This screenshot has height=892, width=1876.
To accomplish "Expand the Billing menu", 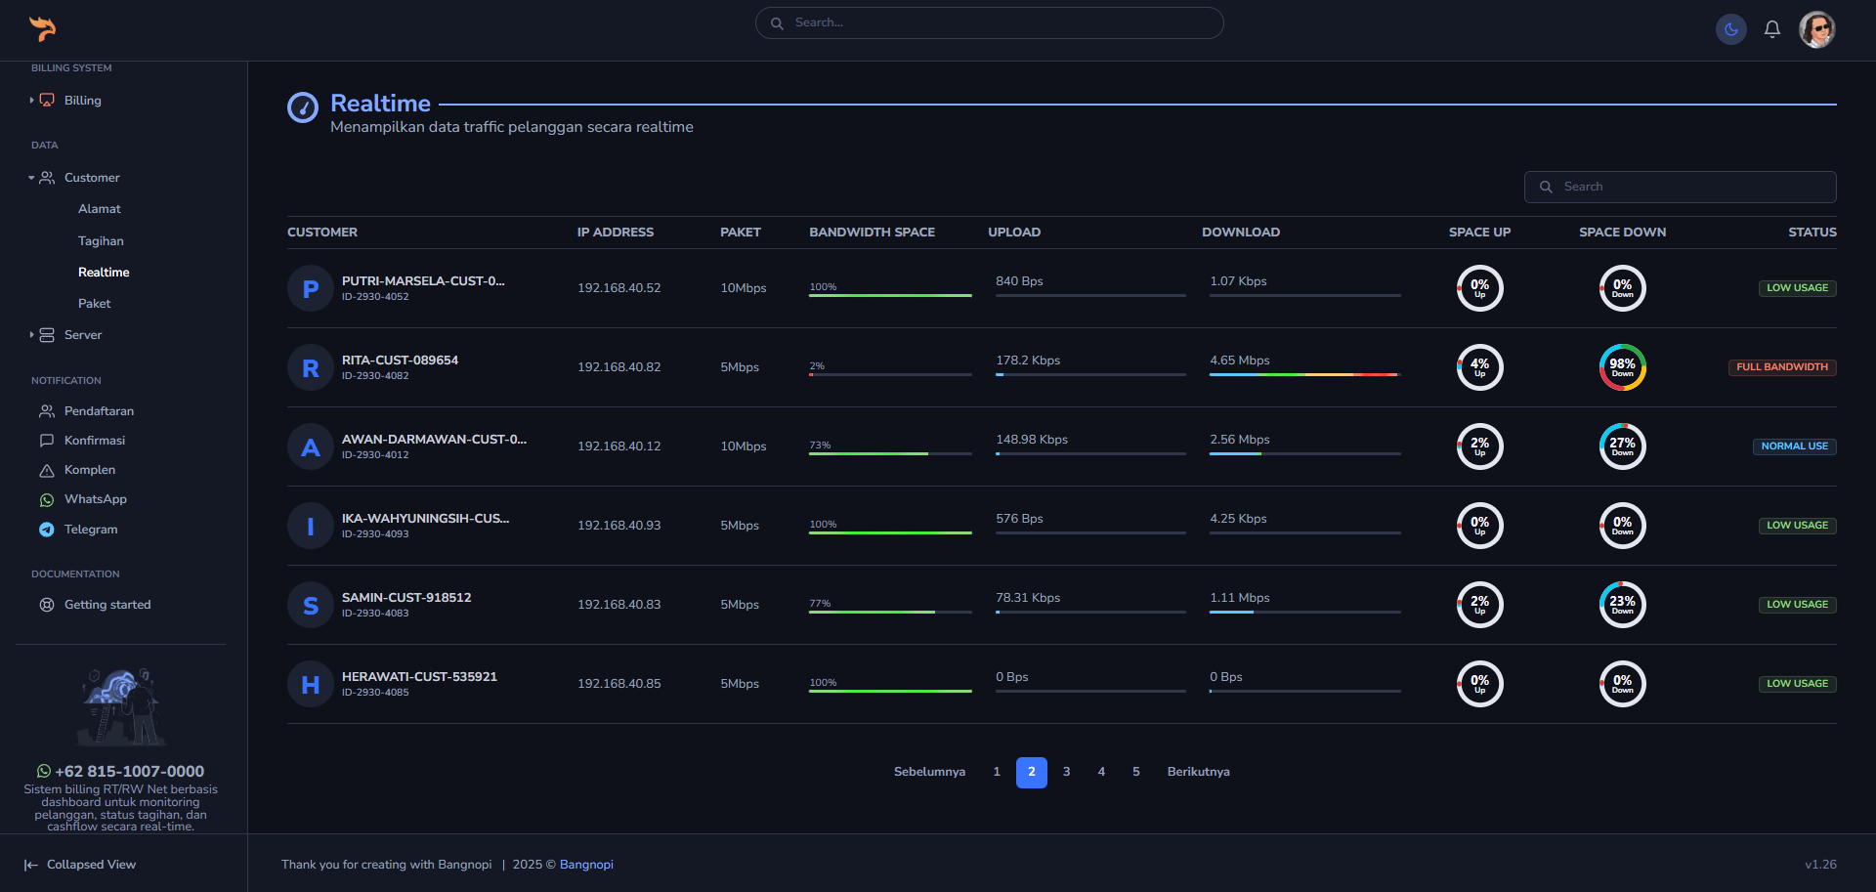I will pos(82,101).
